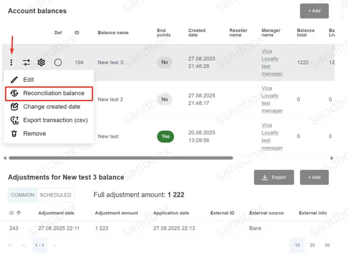This screenshot has height=255, width=348.
Task: Switch to the SCHEDULED tab
Action: point(55,195)
